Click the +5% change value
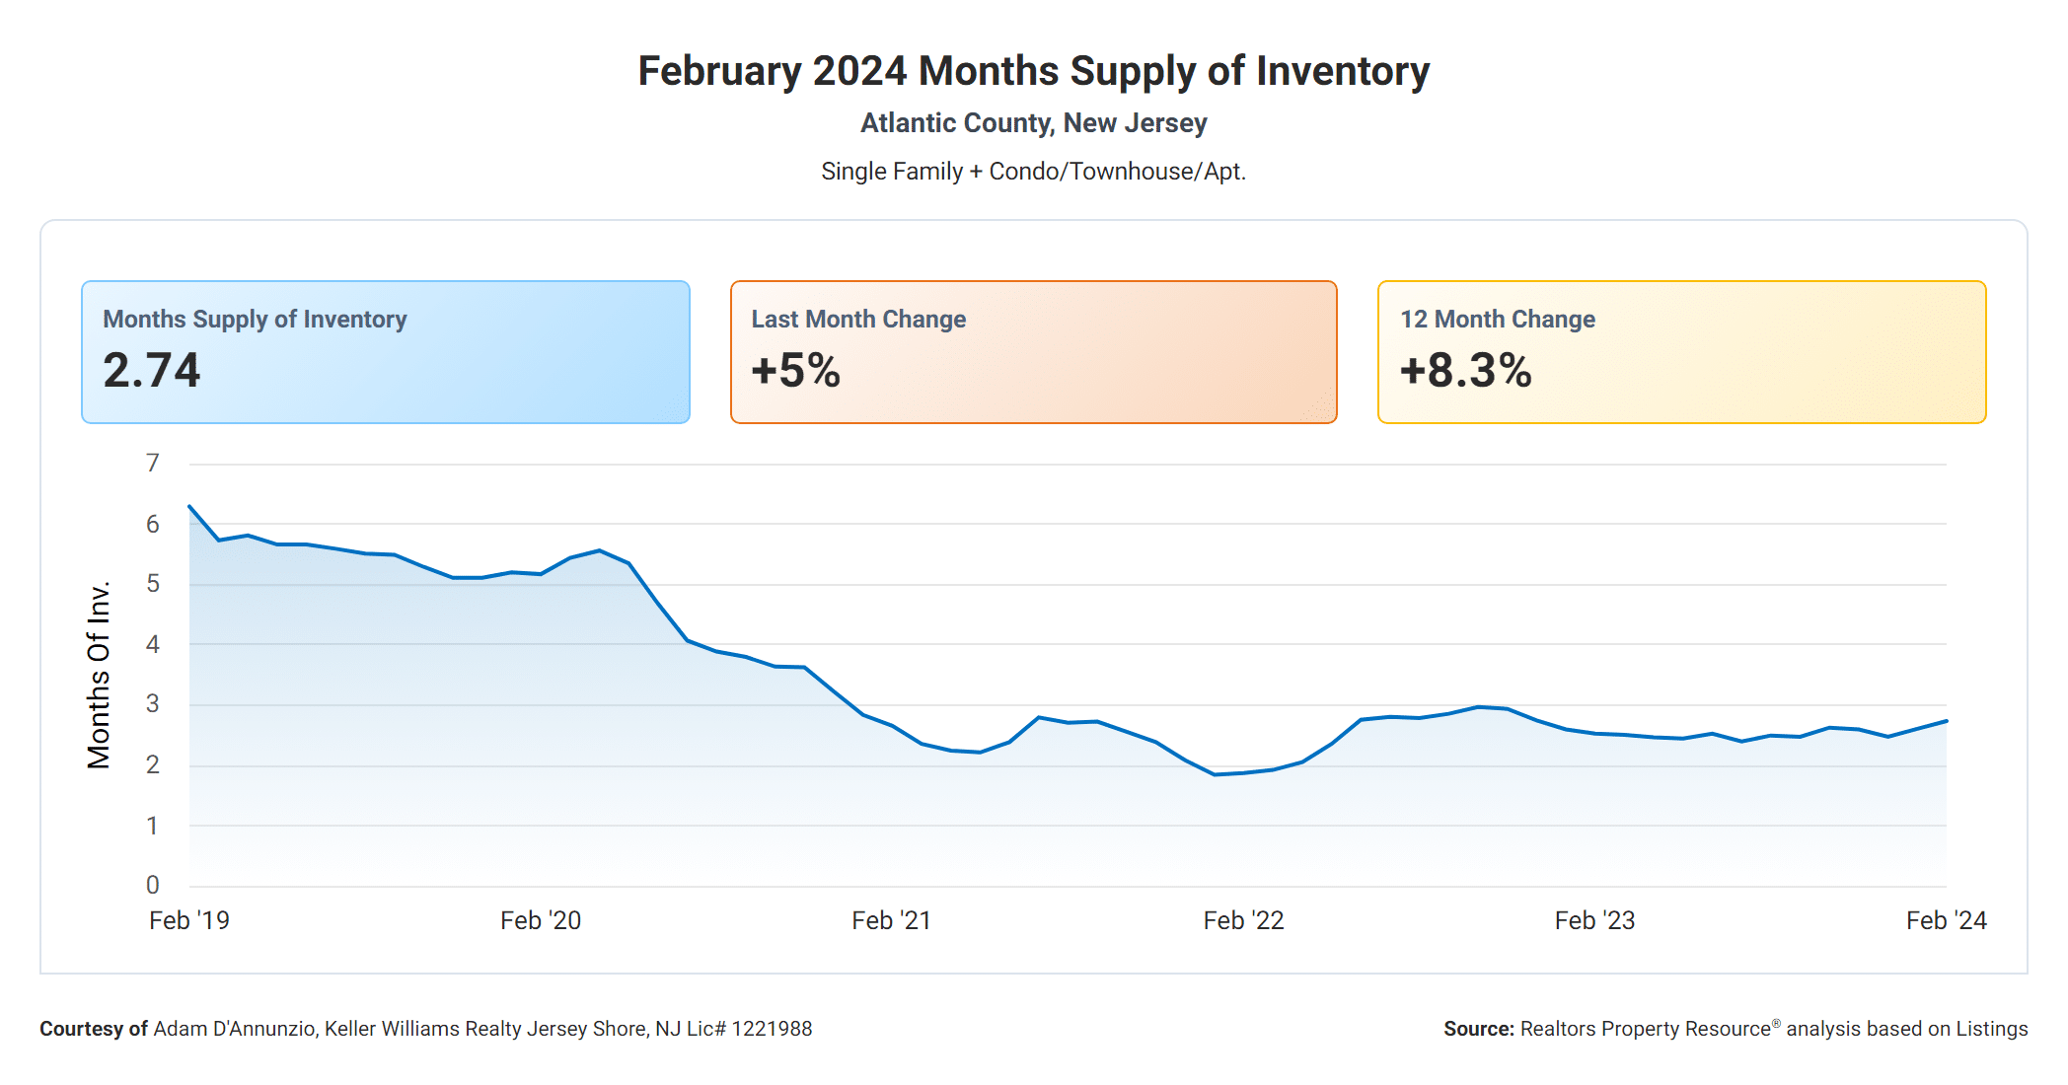This screenshot has width=2068, height=1085. [795, 371]
